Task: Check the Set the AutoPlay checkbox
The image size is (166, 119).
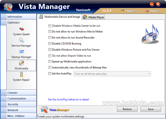Action: [x=50, y=74]
